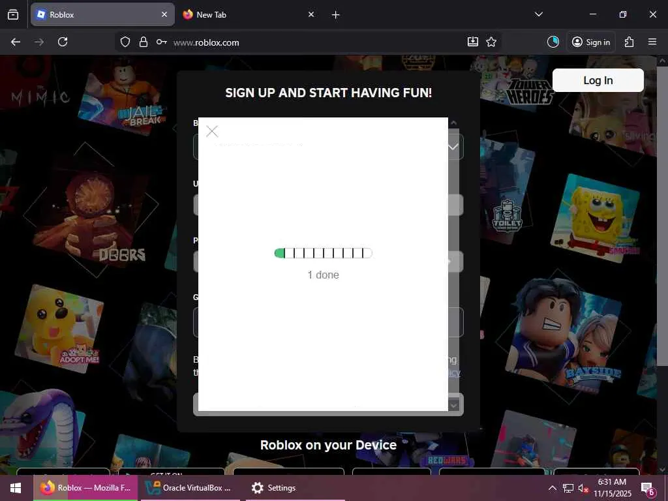This screenshot has height=501, width=668.
Task: Close the Roblox tab
Action: tap(164, 14)
